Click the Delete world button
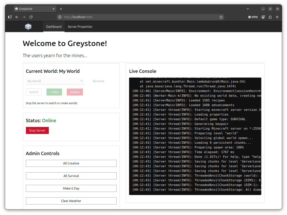287x215 pixels. coord(75,92)
